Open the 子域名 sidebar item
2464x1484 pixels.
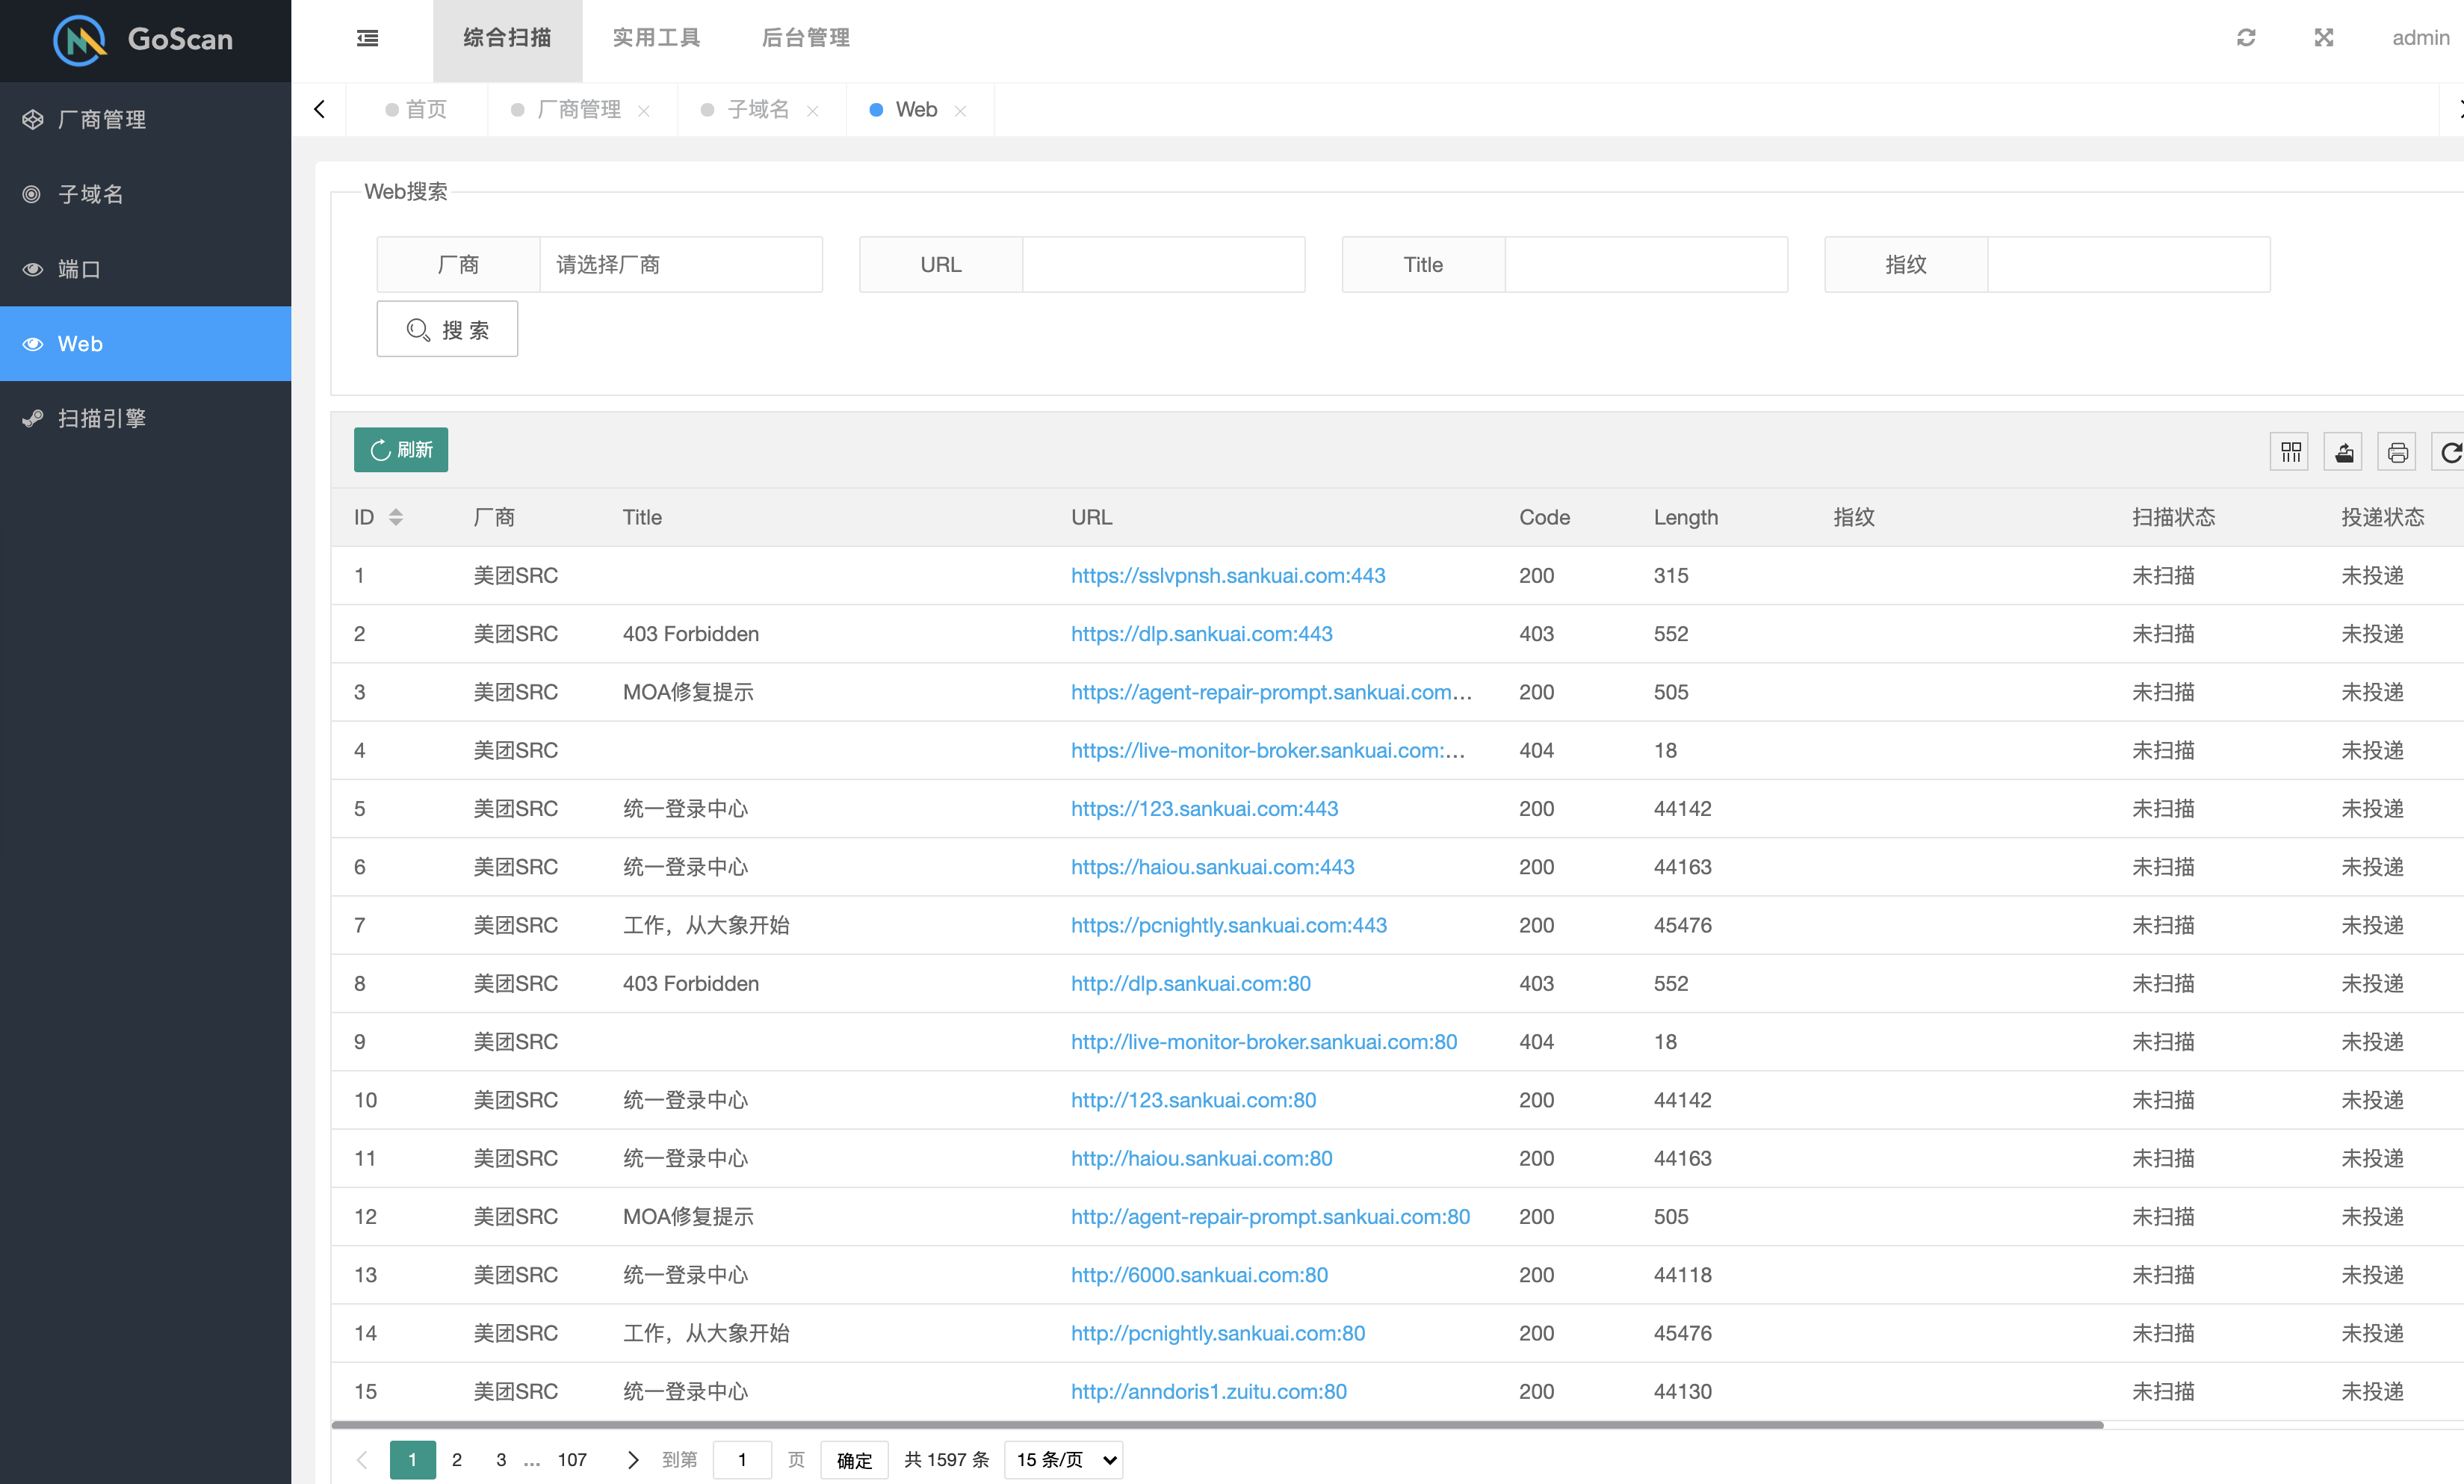(x=145, y=194)
